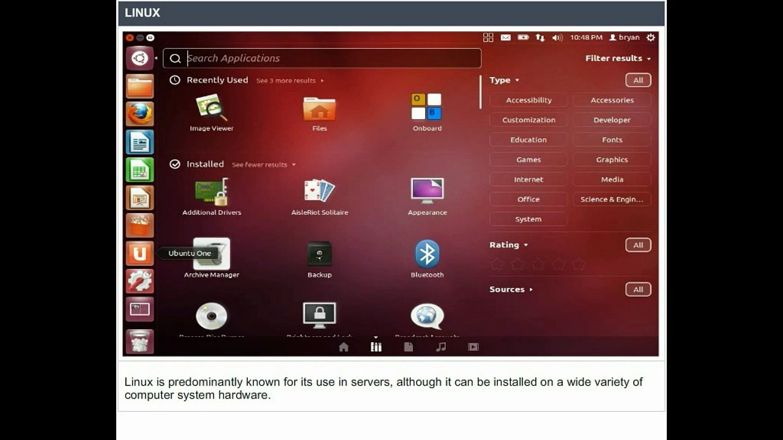Image resolution: width=783 pixels, height=440 pixels.
Task: Switch to the Home lens
Action: (344, 347)
